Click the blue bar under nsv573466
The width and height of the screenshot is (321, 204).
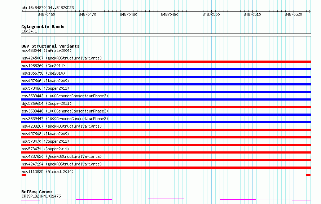(x=166, y=92)
